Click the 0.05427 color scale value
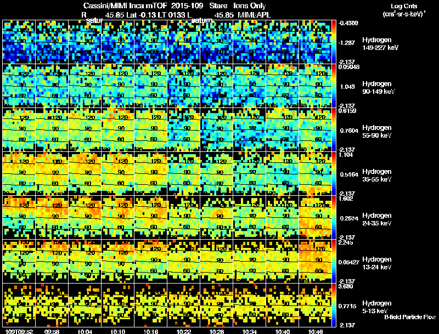 [349, 262]
